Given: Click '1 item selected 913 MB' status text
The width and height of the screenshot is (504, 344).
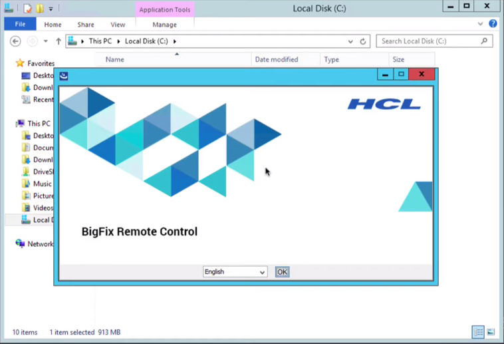Looking at the screenshot, I should (85, 332).
